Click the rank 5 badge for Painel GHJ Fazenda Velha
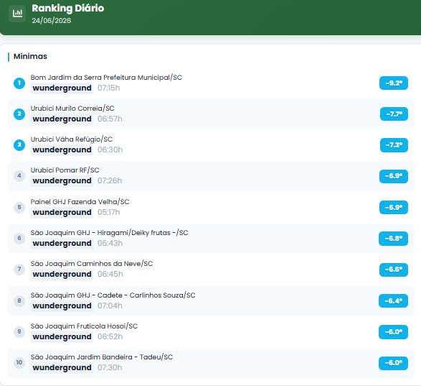Image resolution: width=421 pixels, height=386 pixels. coord(19,207)
